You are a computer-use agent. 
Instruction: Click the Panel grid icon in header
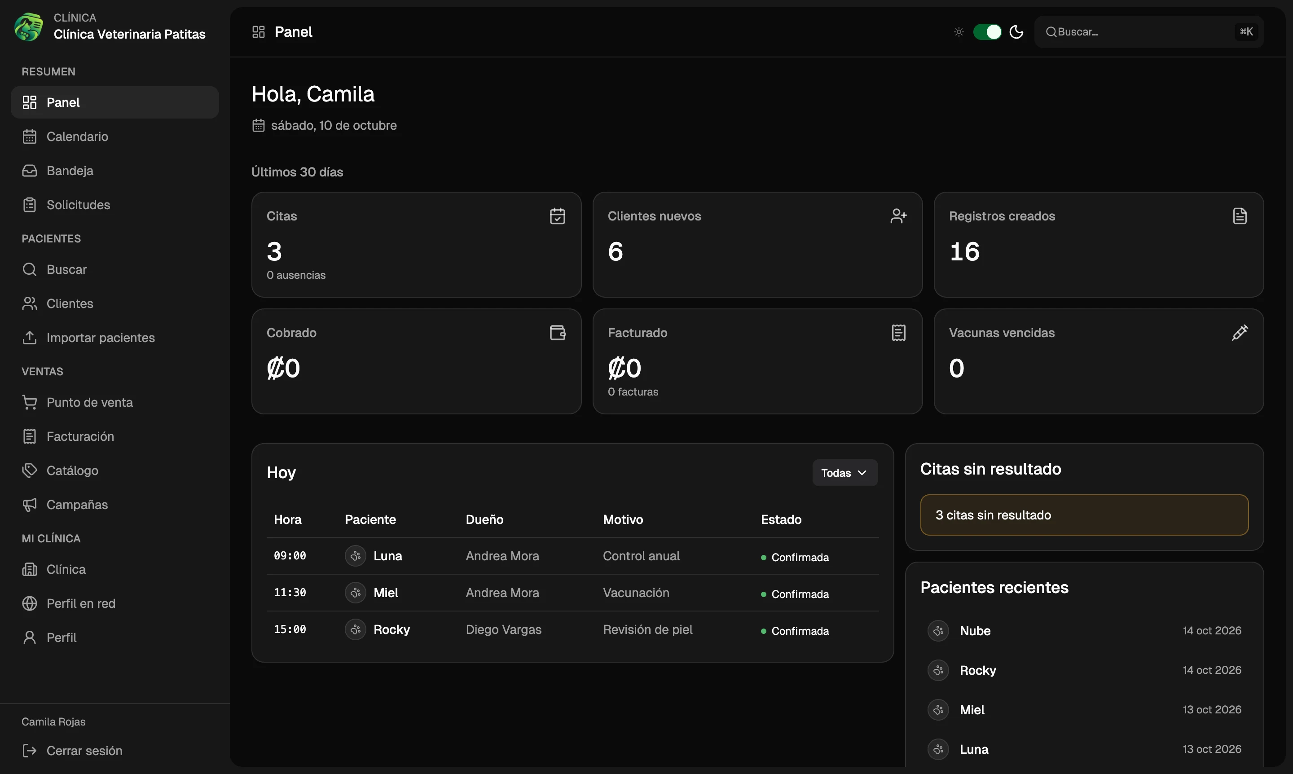click(259, 32)
